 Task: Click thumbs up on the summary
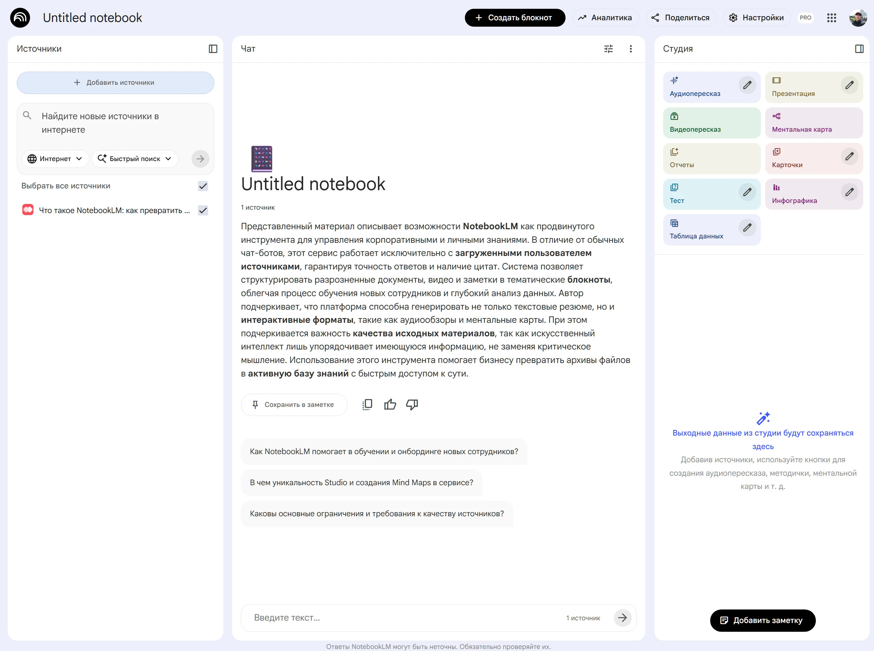pos(390,405)
